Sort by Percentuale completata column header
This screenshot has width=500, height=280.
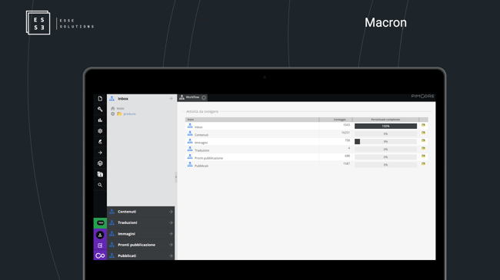[x=385, y=120]
